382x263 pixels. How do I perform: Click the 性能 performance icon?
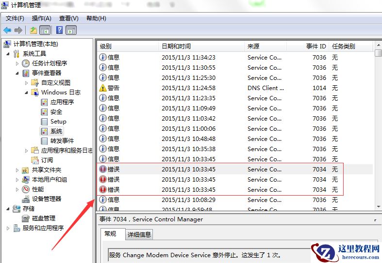[26, 189]
